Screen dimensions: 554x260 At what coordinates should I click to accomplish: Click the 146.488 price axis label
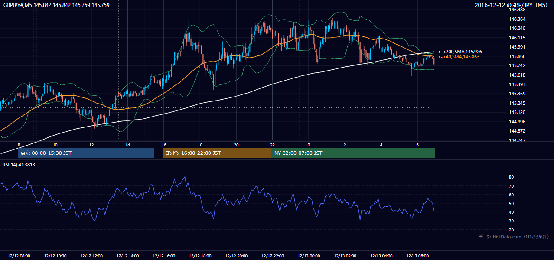point(517,10)
